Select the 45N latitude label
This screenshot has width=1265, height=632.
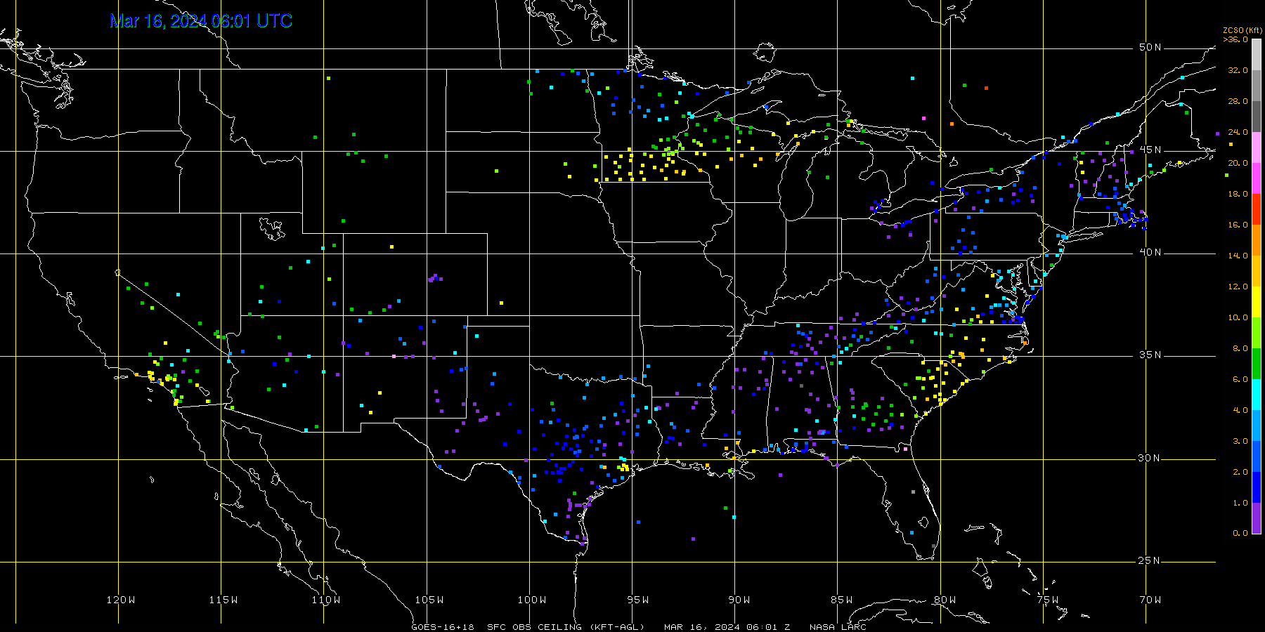tap(1150, 150)
